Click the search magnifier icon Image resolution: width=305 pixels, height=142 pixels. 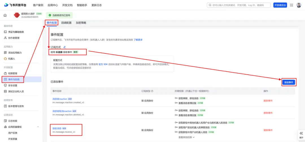[210, 5]
